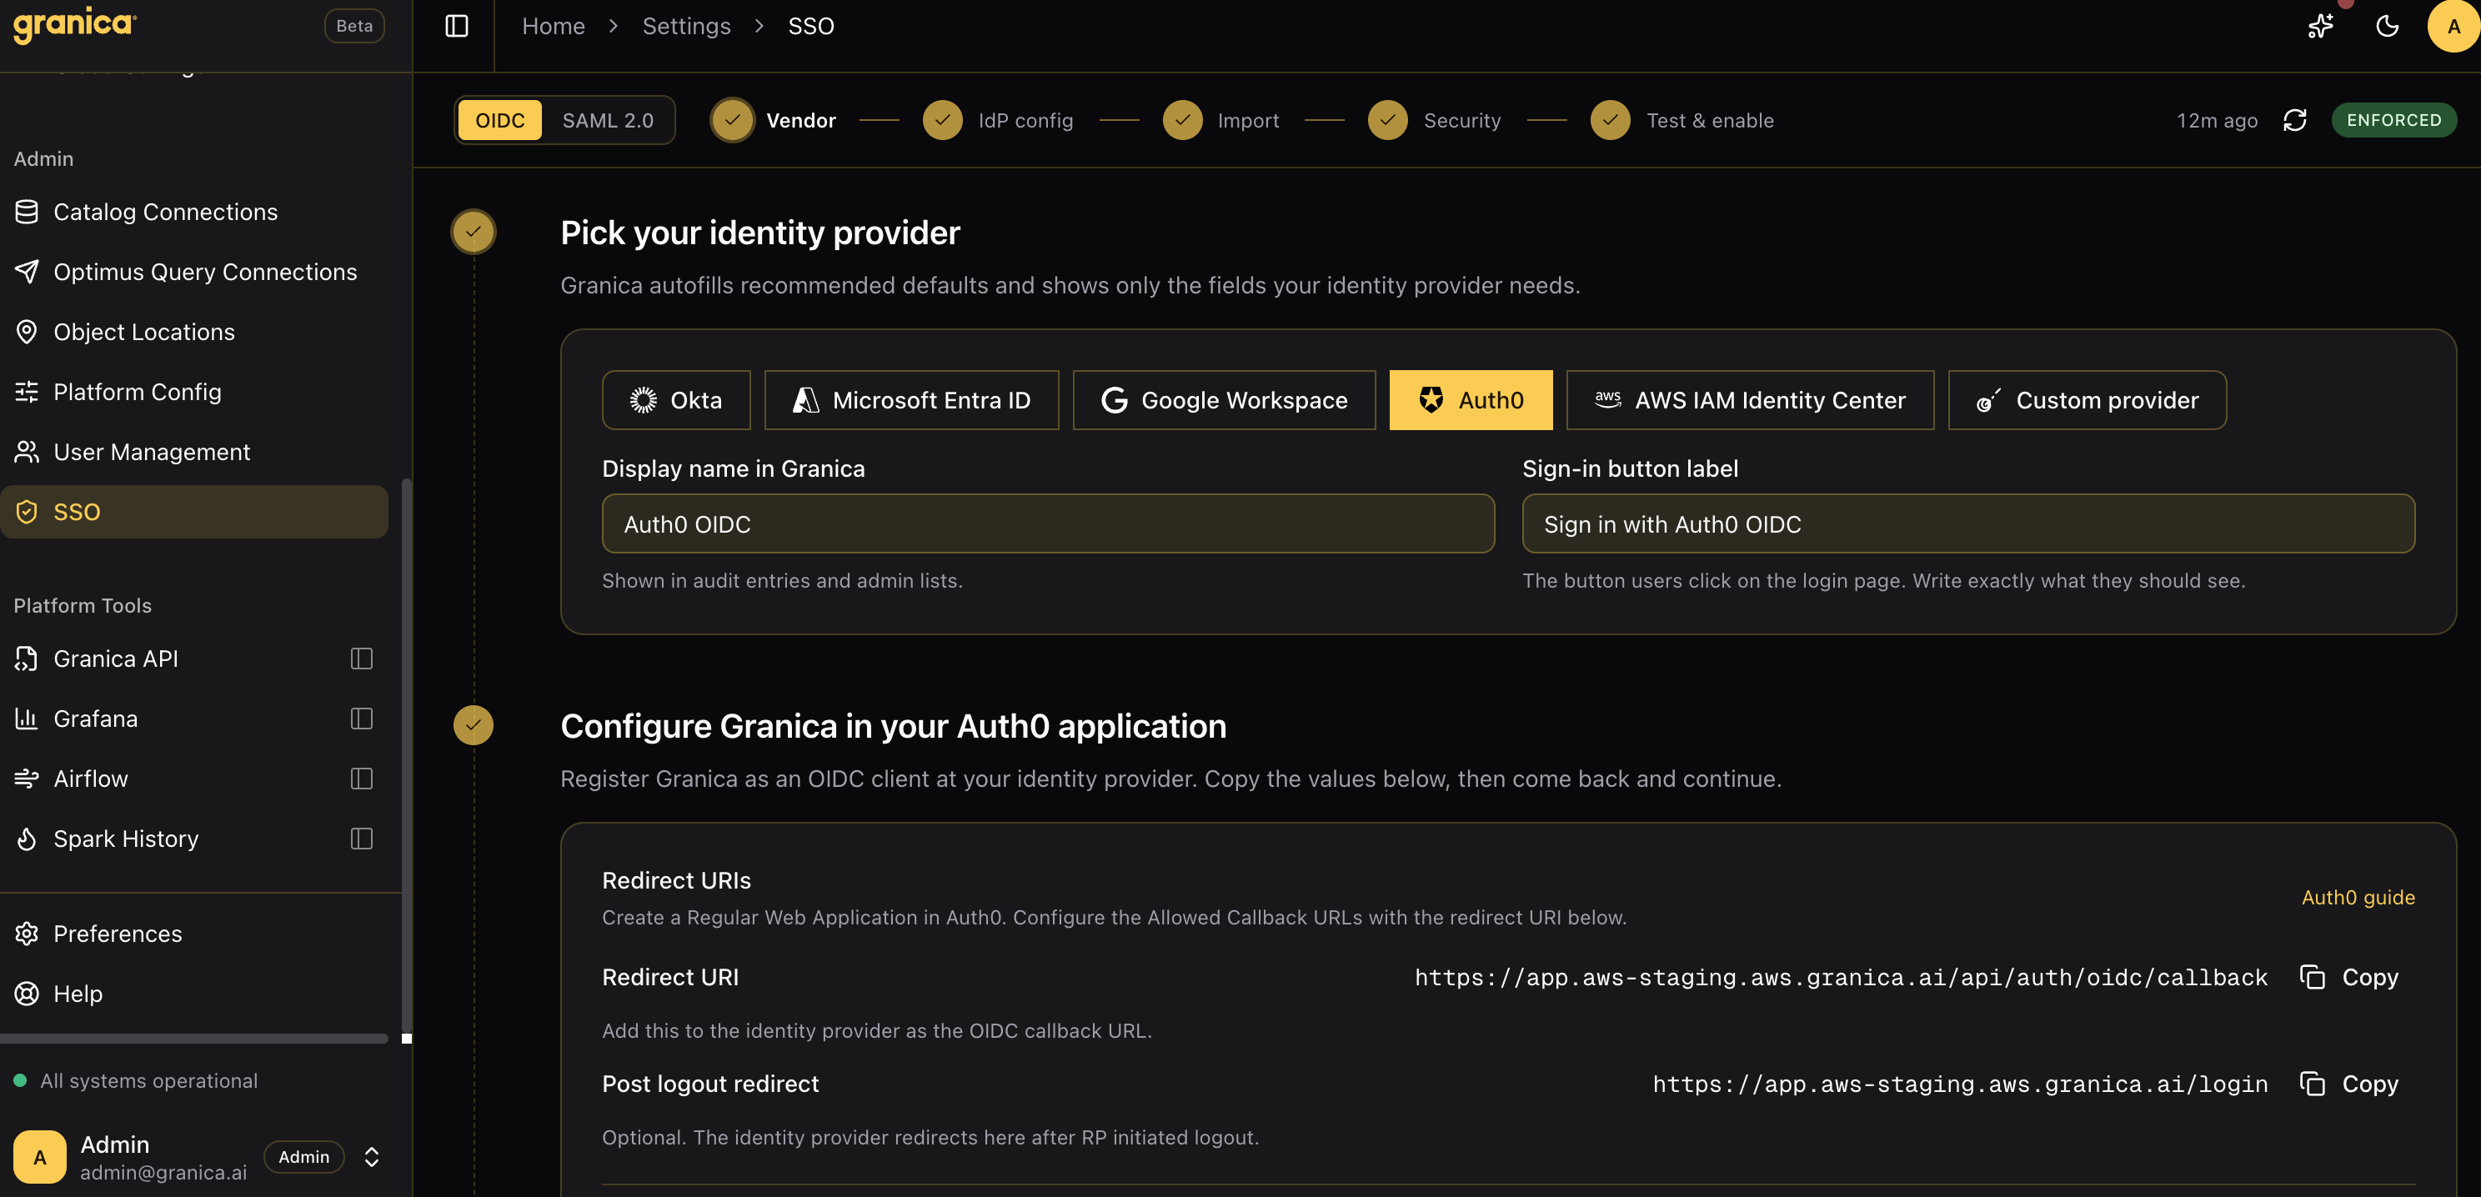Open Airflow tool
This screenshot has width=2481, height=1197.
point(91,779)
